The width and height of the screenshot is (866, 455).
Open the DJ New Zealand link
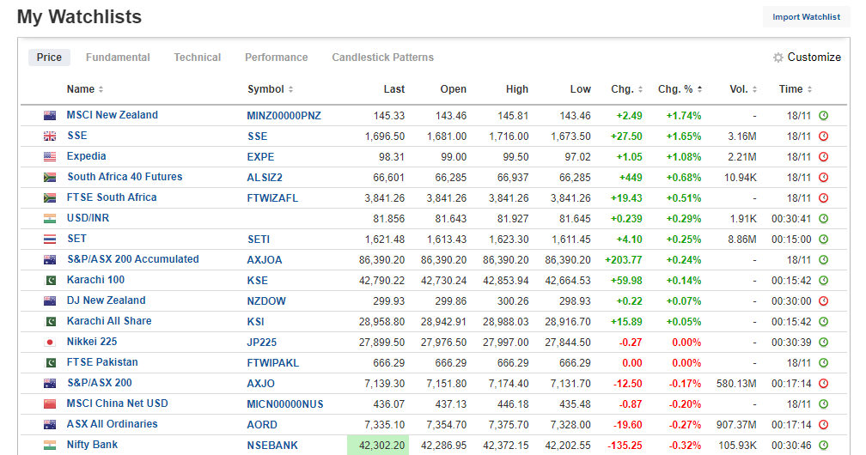(x=106, y=300)
